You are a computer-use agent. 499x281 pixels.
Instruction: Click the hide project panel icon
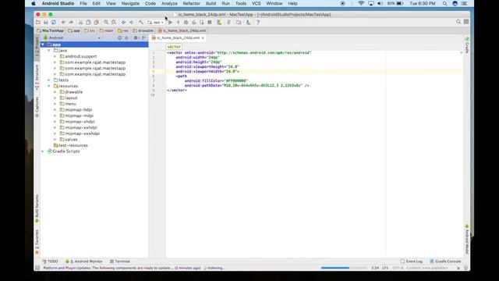143,37
